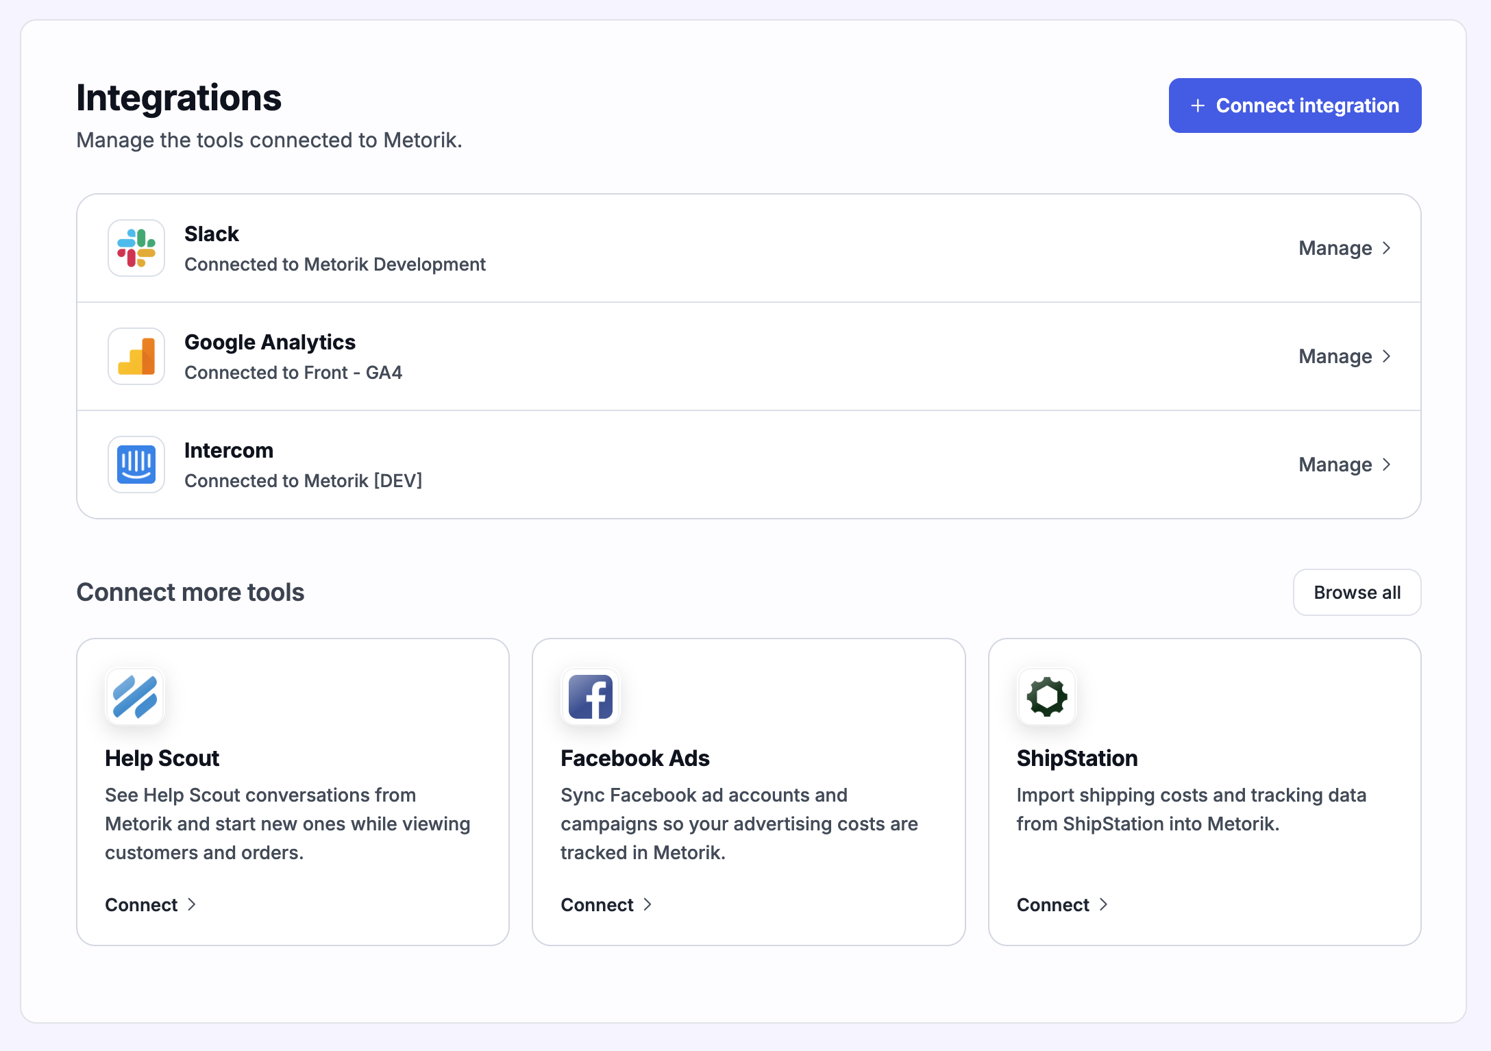Click the Help Scout card title
1491x1051 pixels.
tap(162, 758)
